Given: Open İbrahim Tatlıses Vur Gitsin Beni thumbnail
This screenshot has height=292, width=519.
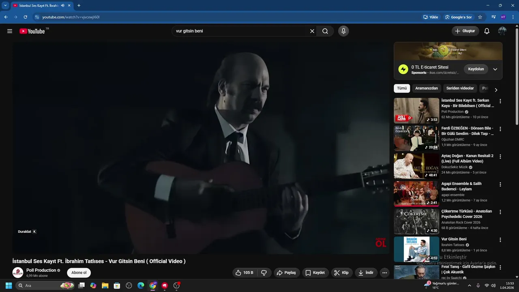Looking at the screenshot, I should (x=416, y=249).
